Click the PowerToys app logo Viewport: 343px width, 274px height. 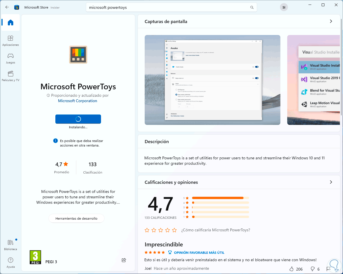[x=78, y=54]
